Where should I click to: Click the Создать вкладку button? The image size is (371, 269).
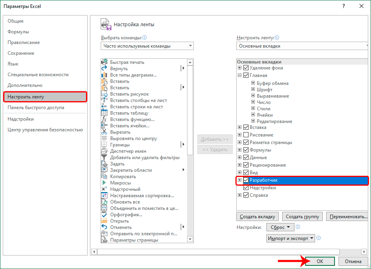[257, 217]
